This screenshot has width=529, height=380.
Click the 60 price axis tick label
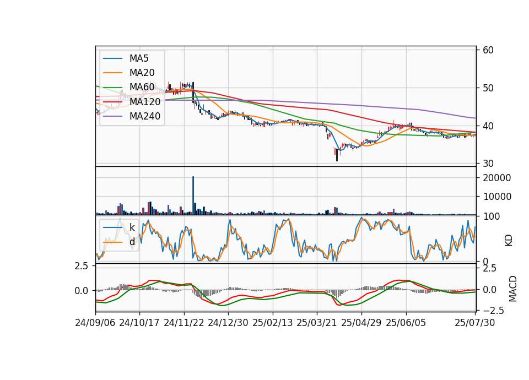tap(488, 50)
